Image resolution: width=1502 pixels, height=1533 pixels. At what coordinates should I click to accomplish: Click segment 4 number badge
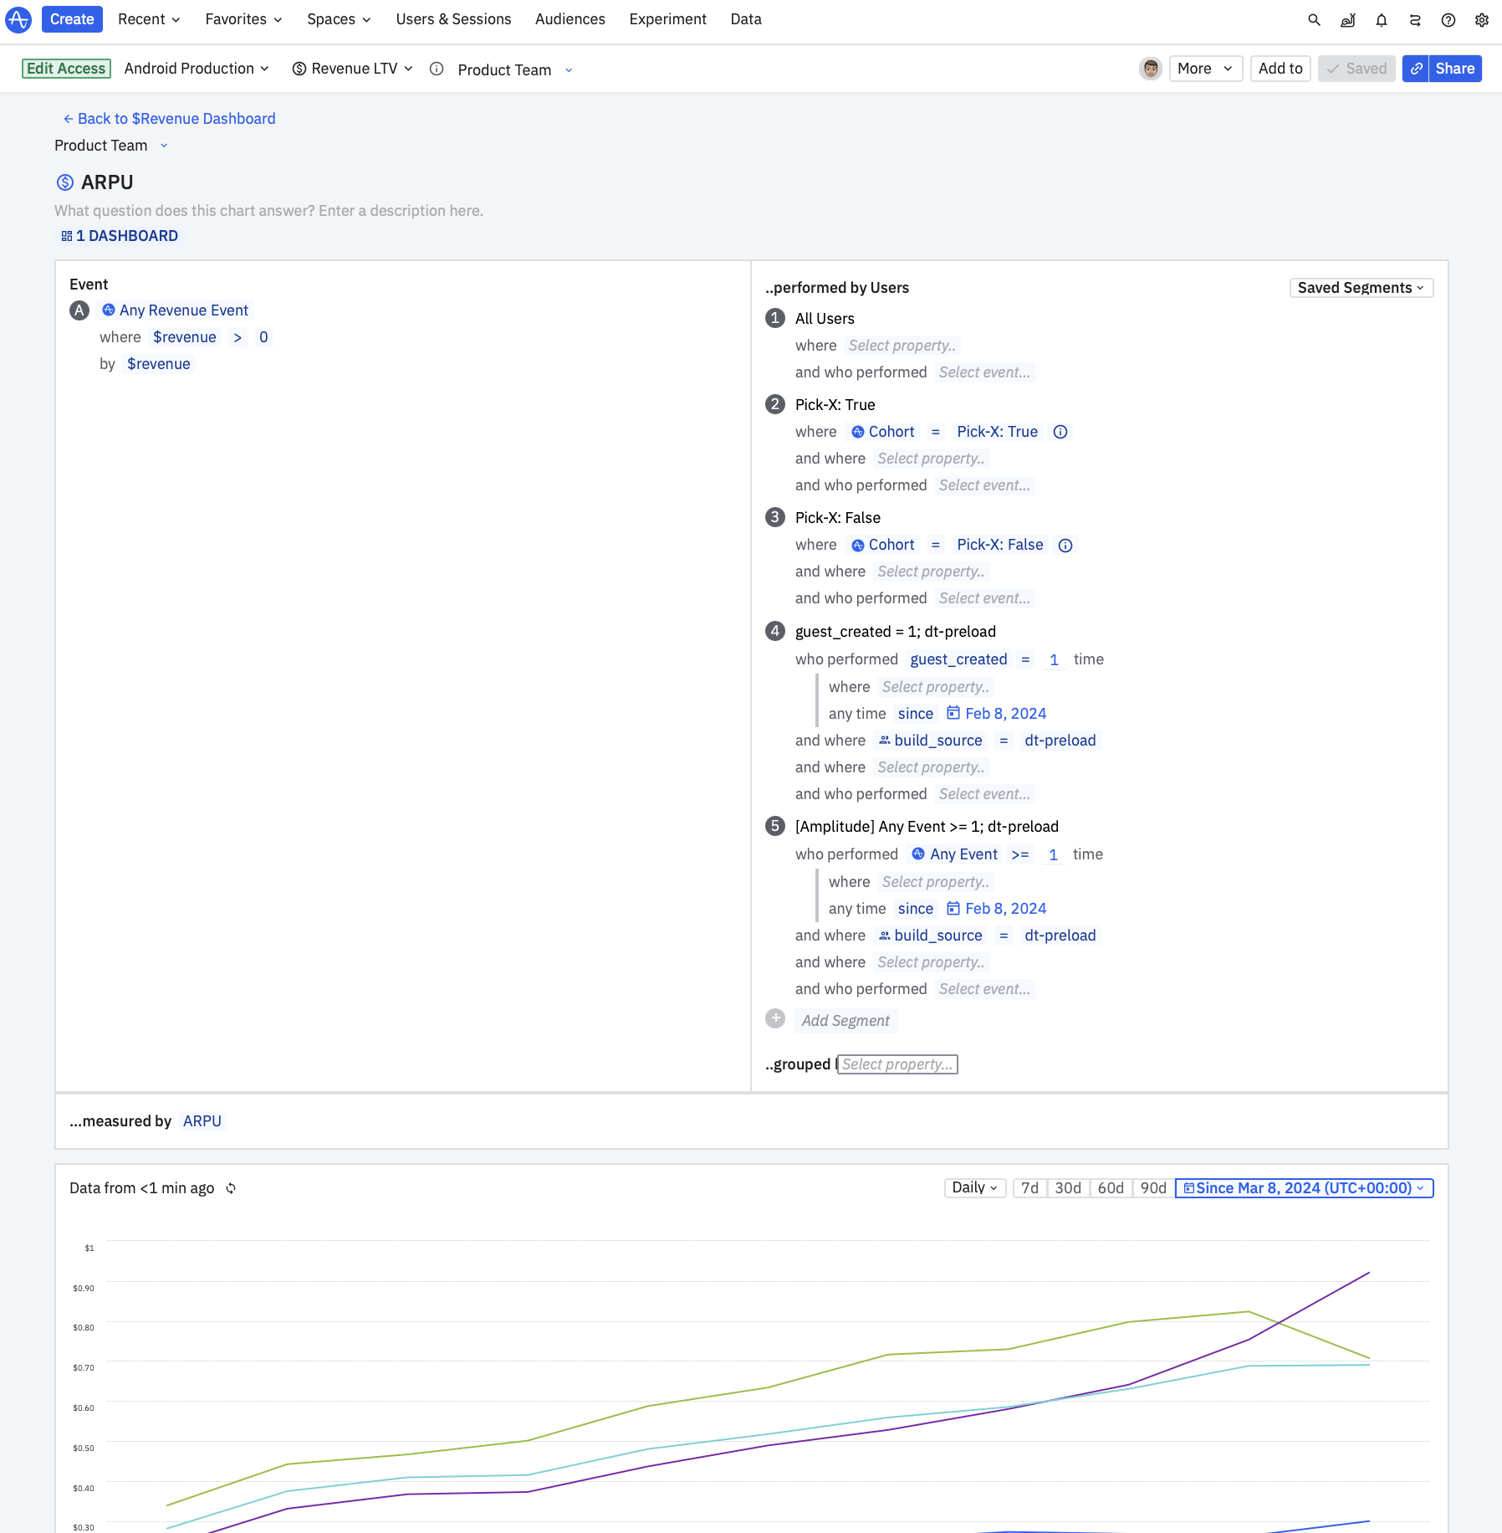pyautogui.click(x=775, y=631)
